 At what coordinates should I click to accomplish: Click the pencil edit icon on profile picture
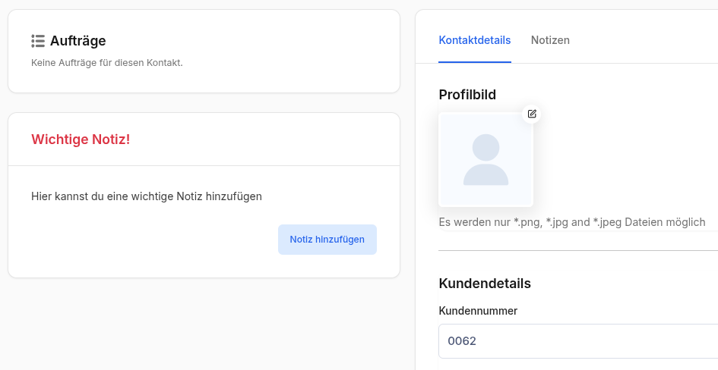pyautogui.click(x=532, y=114)
